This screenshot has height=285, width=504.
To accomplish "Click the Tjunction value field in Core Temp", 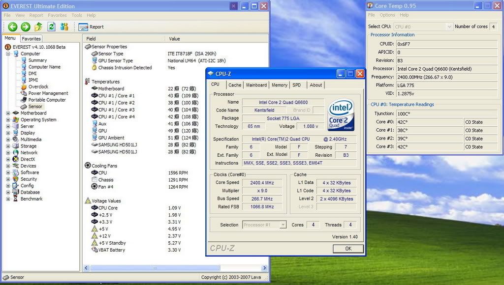I will pyautogui.click(x=446, y=114).
